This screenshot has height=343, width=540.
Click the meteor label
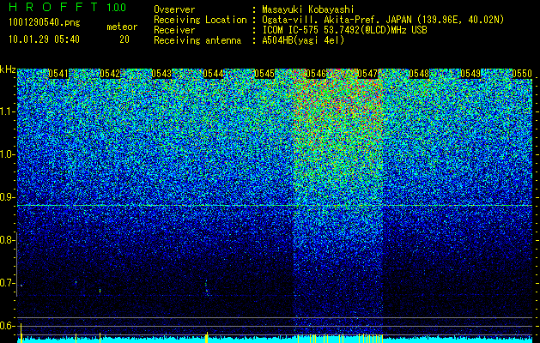coord(122,27)
